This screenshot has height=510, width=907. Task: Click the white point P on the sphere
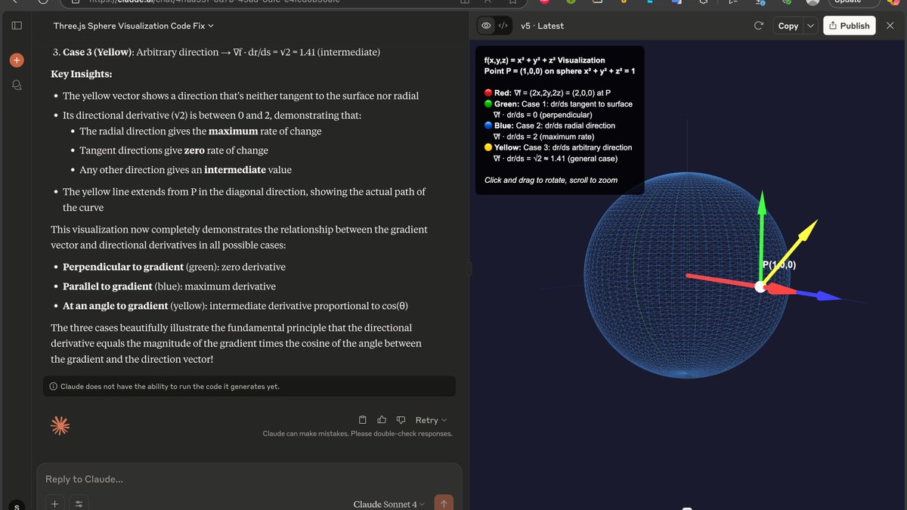click(x=760, y=286)
